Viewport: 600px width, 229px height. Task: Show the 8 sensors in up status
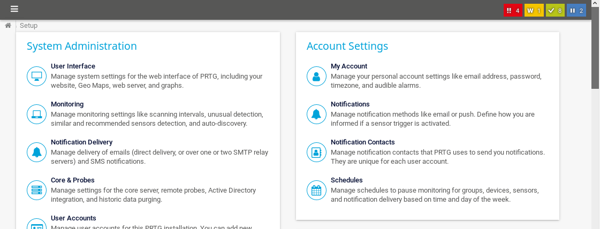point(555,10)
